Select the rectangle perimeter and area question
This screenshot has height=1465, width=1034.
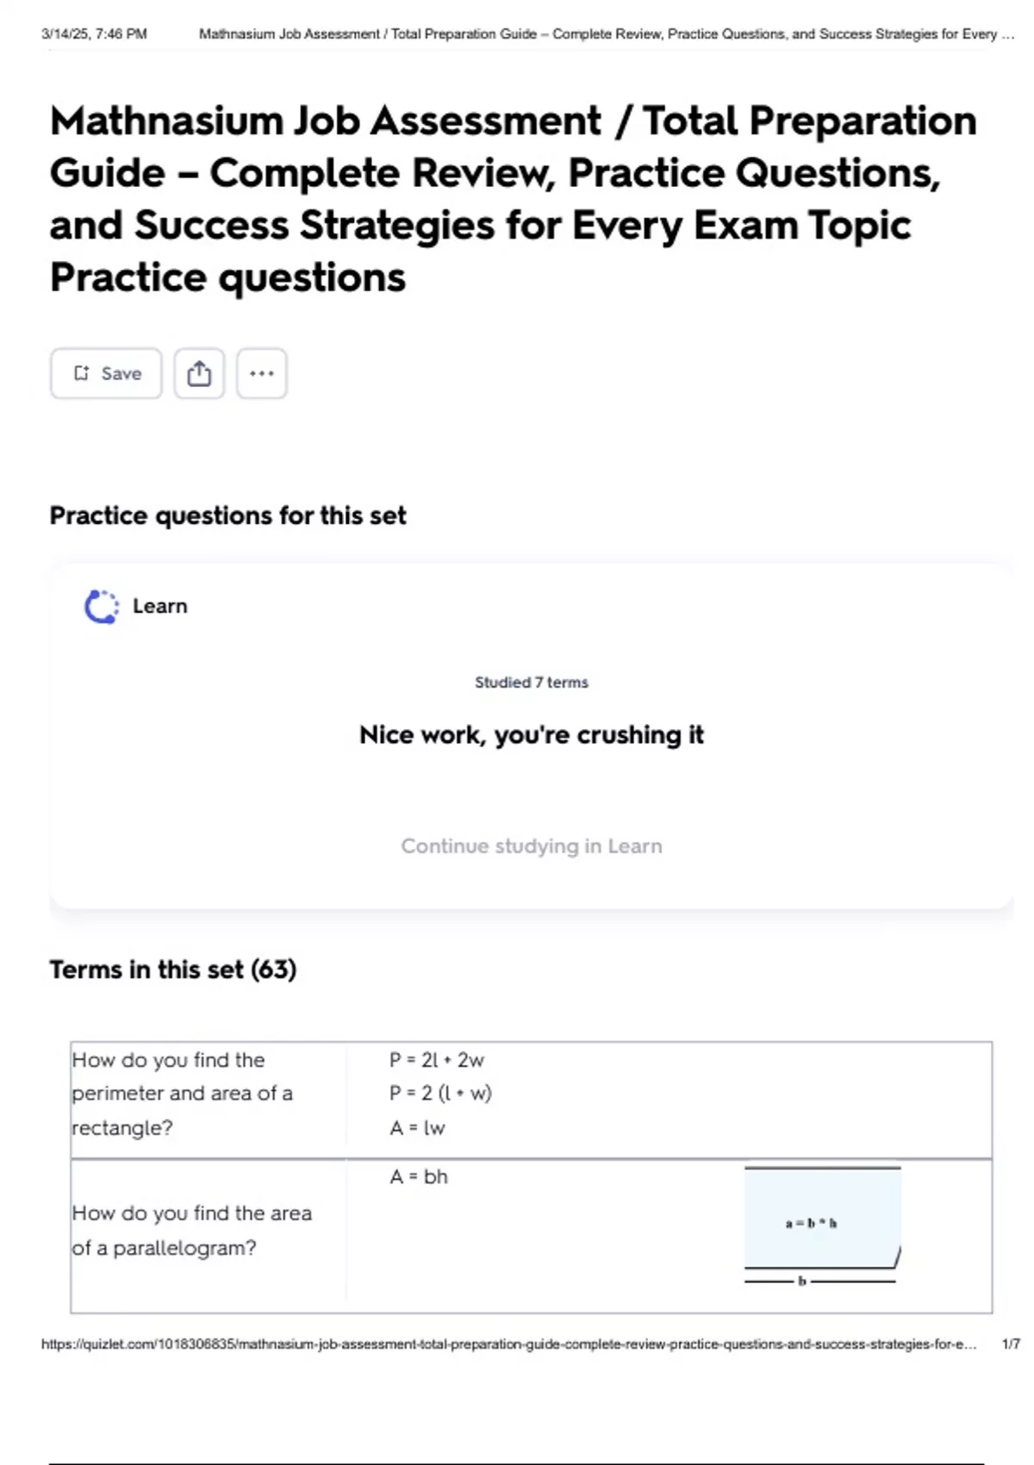[183, 1094]
